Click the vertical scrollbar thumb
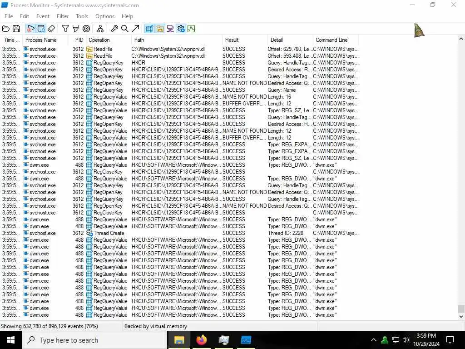The image size is (465, 349). tap(461, 309)
